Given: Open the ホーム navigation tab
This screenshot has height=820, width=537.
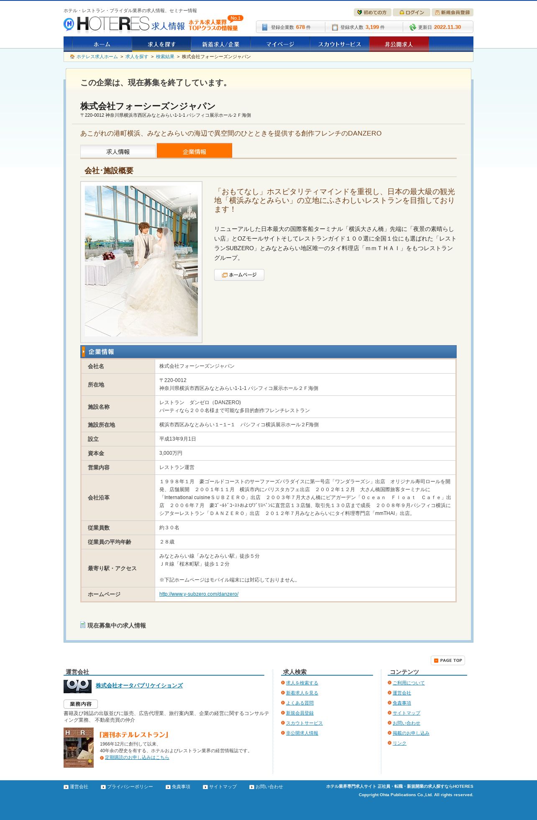Looking at the screenshot, I should [102, 44].
